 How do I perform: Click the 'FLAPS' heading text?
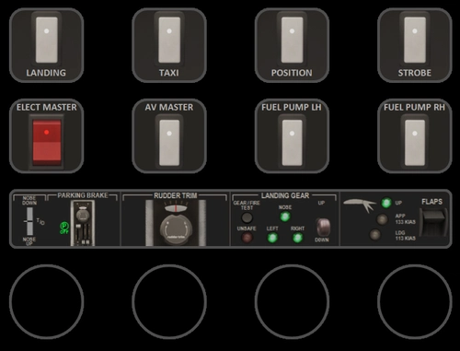[431, 202]
